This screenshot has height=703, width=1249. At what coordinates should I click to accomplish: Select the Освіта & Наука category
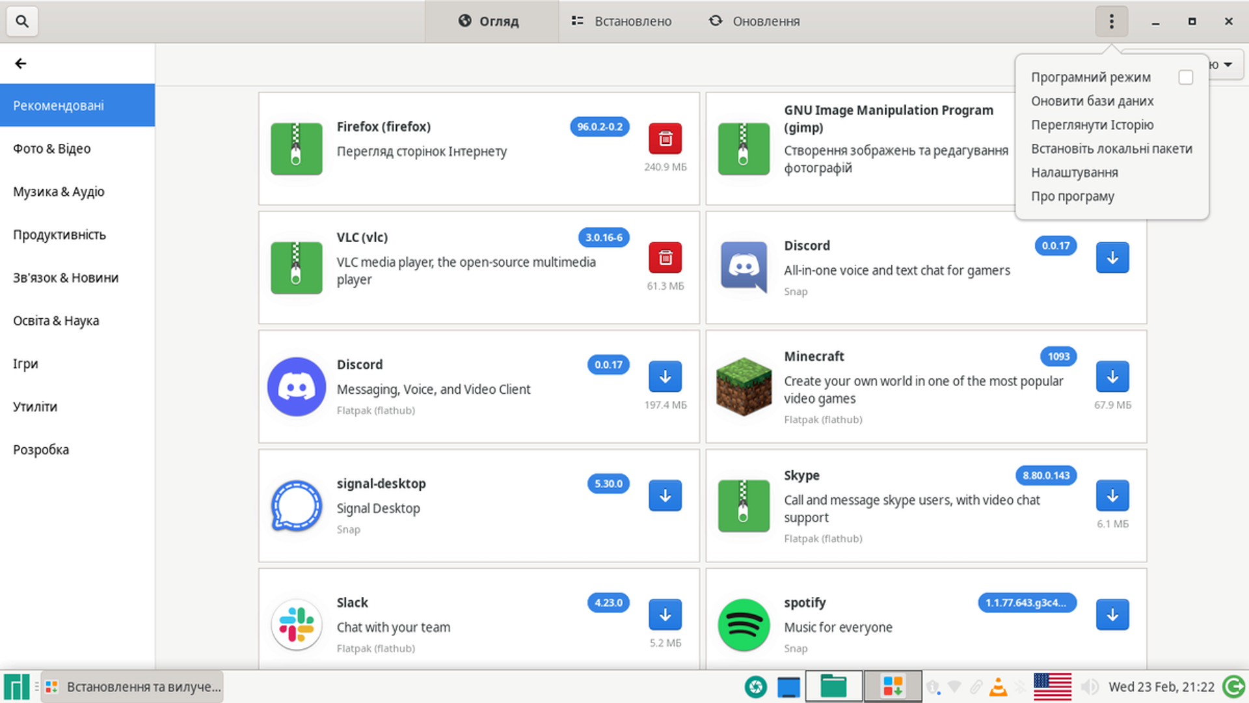pos(77,320)
